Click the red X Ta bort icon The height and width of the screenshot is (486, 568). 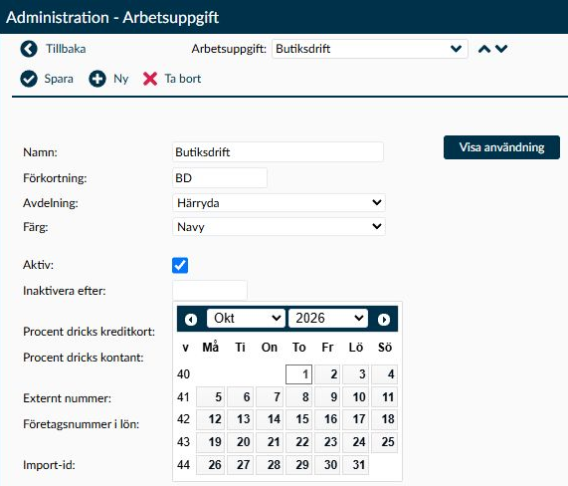[150, 79]
